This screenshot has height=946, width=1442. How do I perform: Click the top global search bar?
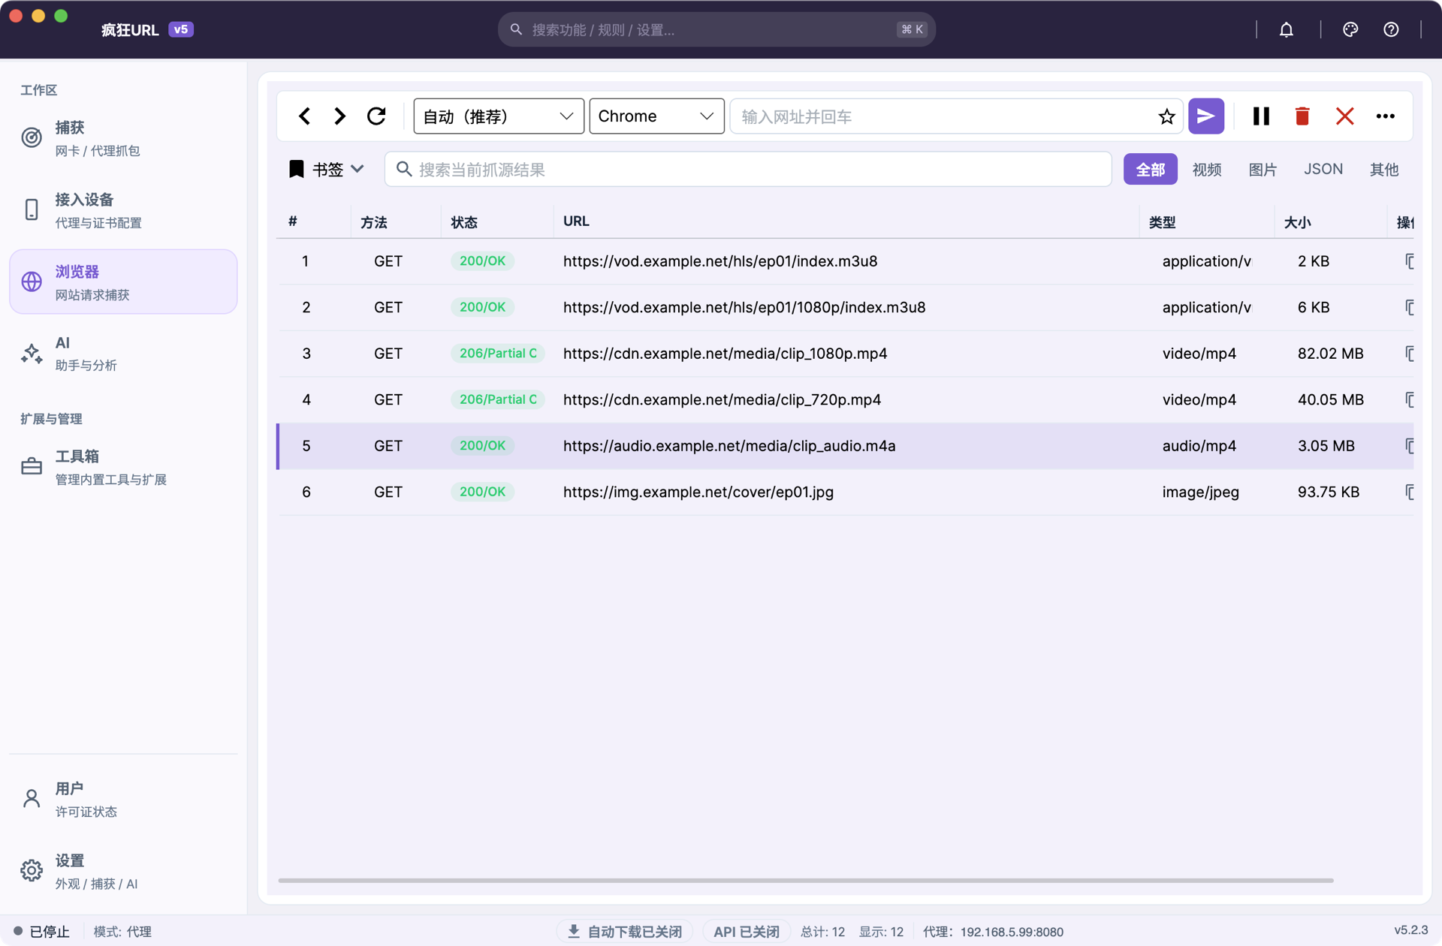click(716, 29)
